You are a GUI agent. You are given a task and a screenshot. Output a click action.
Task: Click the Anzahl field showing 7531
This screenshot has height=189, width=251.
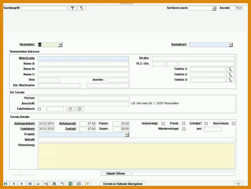pyautogui.click(x=237, y=8)
